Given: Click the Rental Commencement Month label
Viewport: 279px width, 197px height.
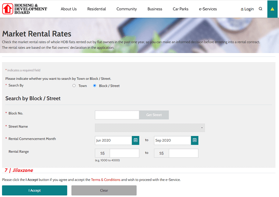Looking at the screenshot, I should pyautogui.click(x=32, y=139).
